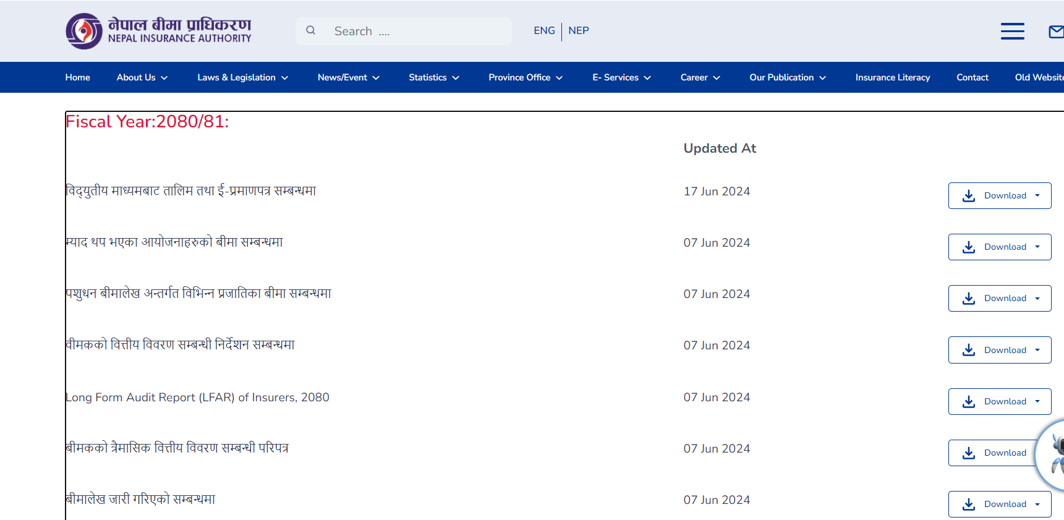
Task: Expand the About Us dropdown
Action: pos(142,77)
